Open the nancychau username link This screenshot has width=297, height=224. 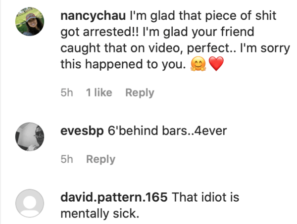click(93, 15)
